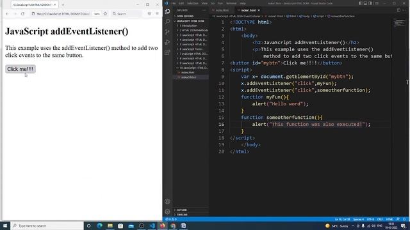Click browser back arrow button
Image resolution: width=410 pixels, height=230 pixels.
click(x=7, y=13)
